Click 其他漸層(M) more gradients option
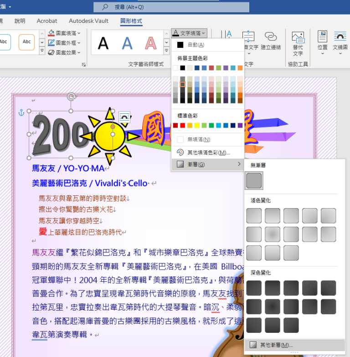350x357 pixels. (294, 345)
